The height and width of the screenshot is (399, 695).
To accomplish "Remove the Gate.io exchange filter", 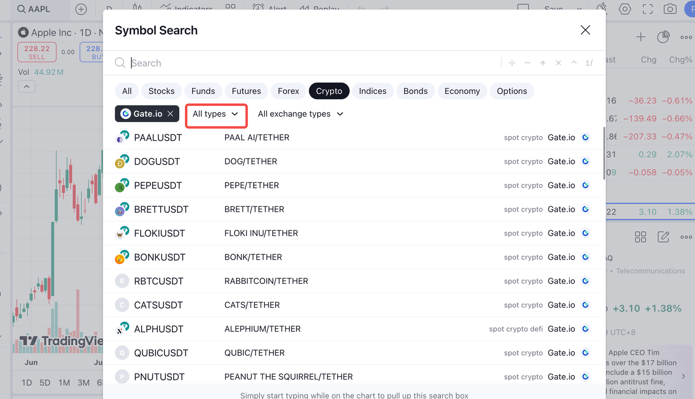I will pyautogui.click(x=170, y=114).
